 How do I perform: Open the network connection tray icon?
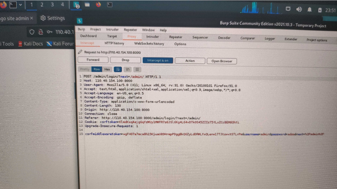pyautogui.click(x=288, y=9)
